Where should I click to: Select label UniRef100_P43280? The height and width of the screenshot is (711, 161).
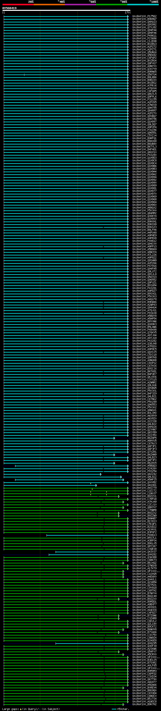click(144, 155)
